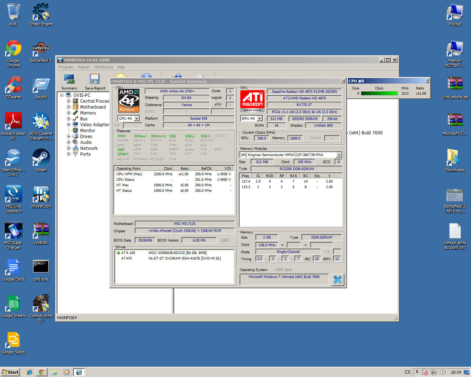Viewport: 471px width, 377px height.
Task: Click the CPU #0 green clock bar
Action: (379, 93)
